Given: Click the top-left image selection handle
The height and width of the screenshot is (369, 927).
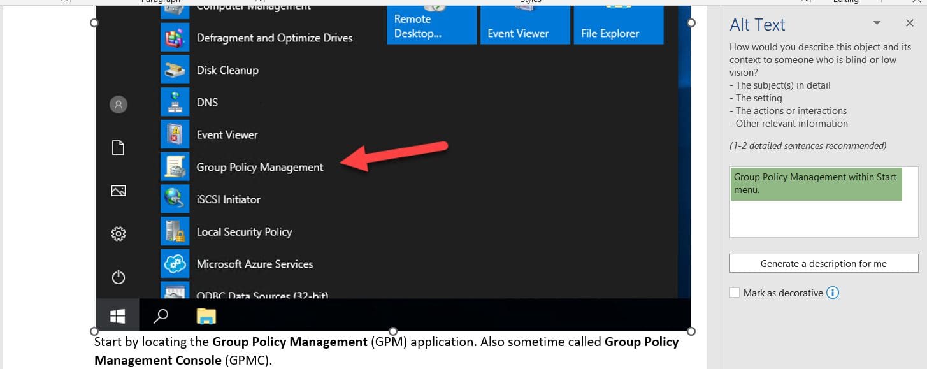Looking at the screenshot, I should coord(94,22).
